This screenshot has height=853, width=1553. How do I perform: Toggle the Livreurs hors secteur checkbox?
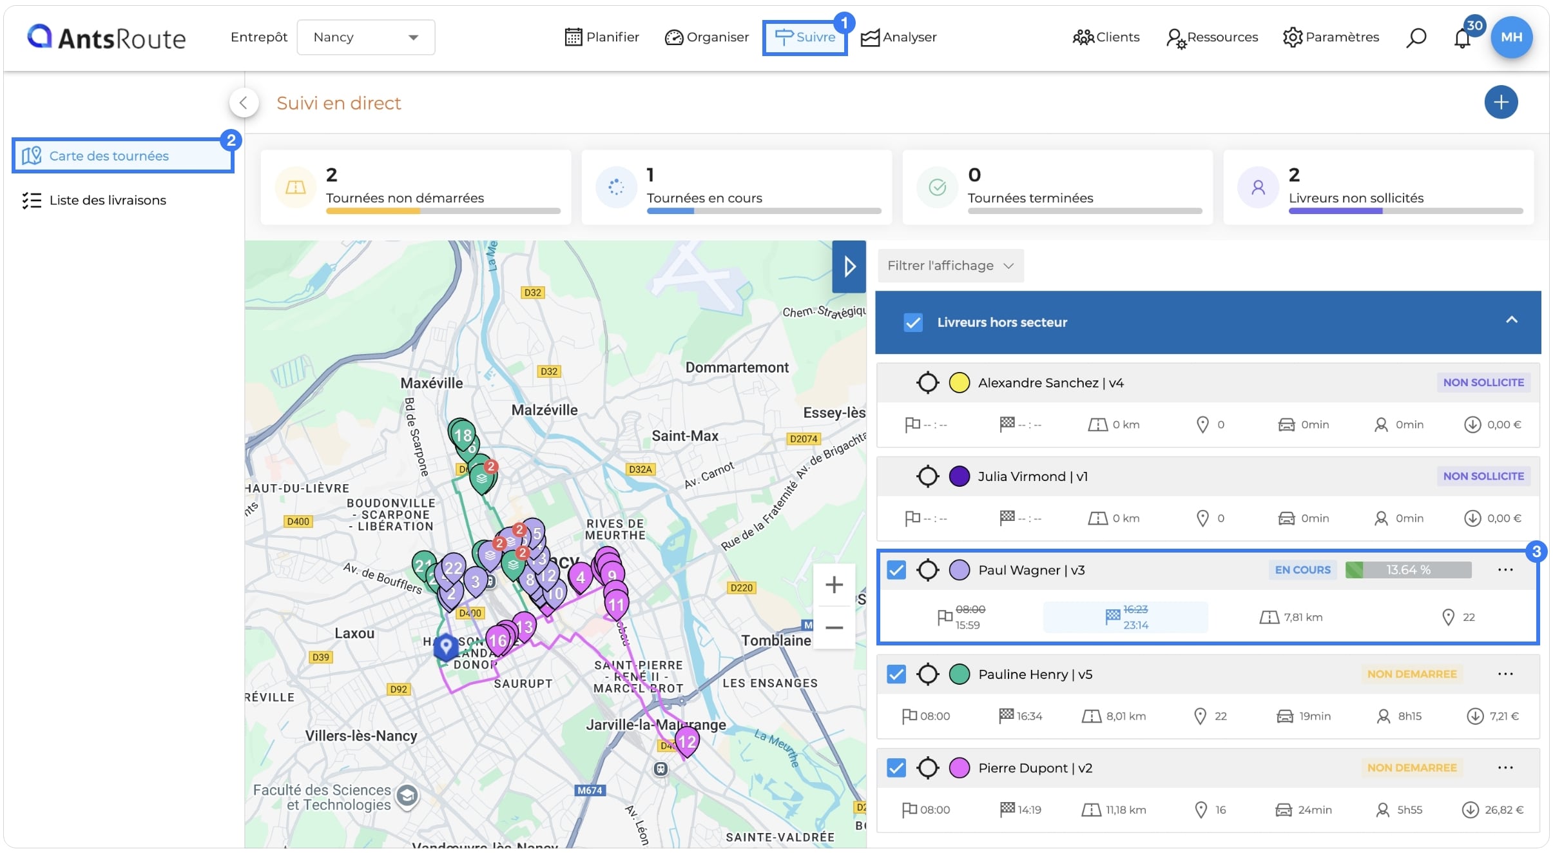[x=913, y=322]
